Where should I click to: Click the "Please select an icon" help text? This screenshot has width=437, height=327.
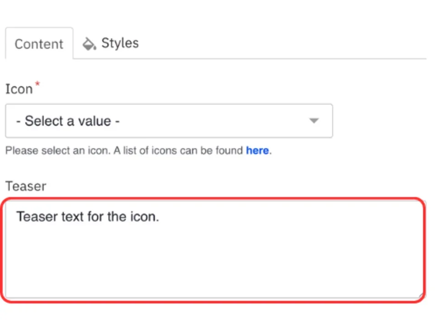click(x=57, y=151)
